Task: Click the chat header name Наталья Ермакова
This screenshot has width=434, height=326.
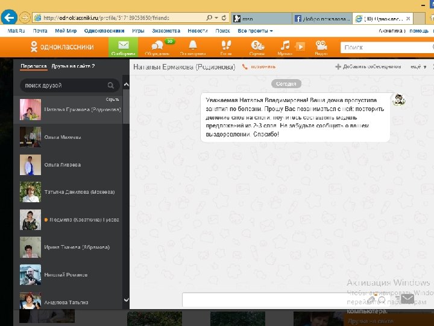Action: point(184,67)
